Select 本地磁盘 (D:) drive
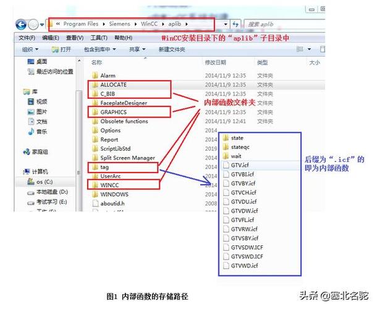 tap(48, 192)
